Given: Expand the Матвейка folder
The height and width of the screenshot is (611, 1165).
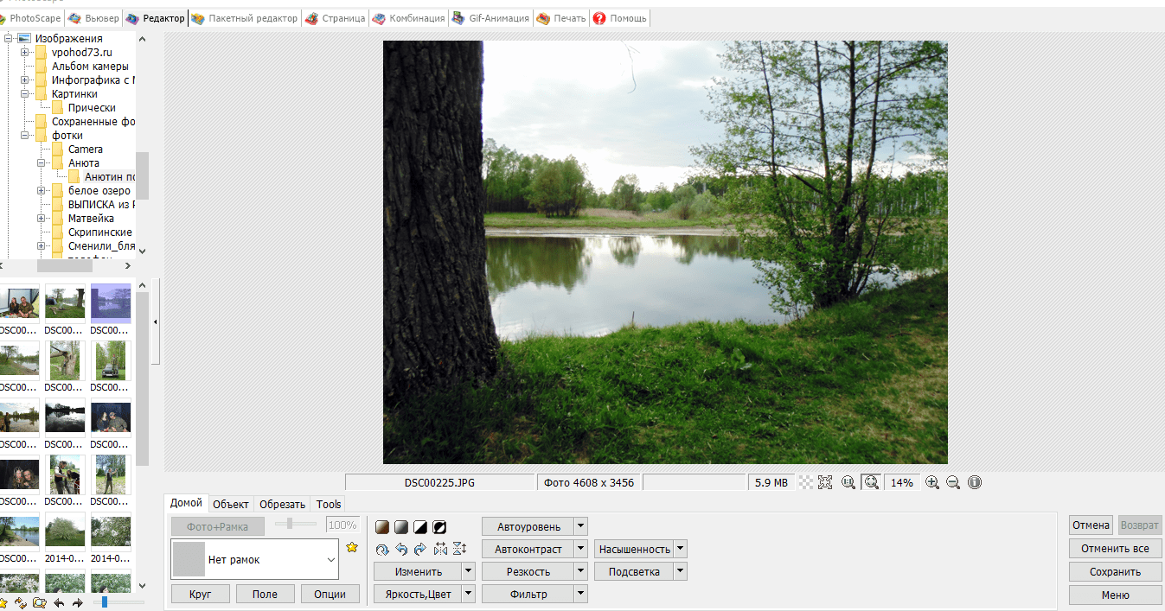Looking at the screenshot, I should [x=42, y=219].
